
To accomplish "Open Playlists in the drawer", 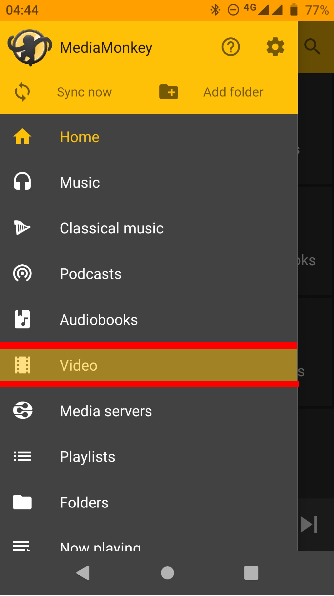I will click(87, 457).
